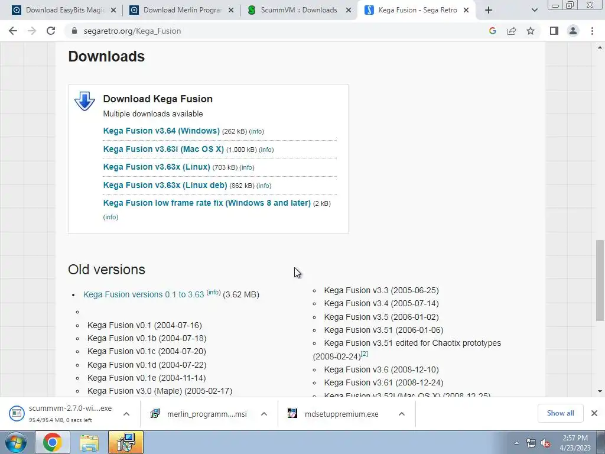Click the padlock site info icon
The height and width of the screenshot is (454, 605).
pos(74,31)
